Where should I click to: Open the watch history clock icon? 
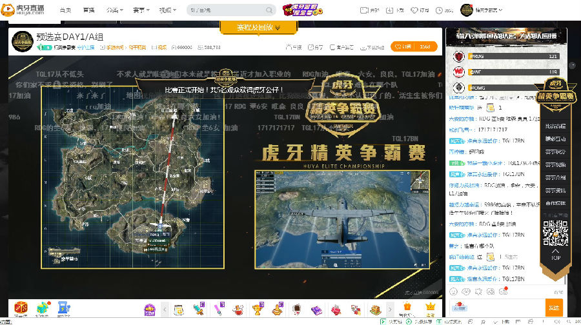439,10
